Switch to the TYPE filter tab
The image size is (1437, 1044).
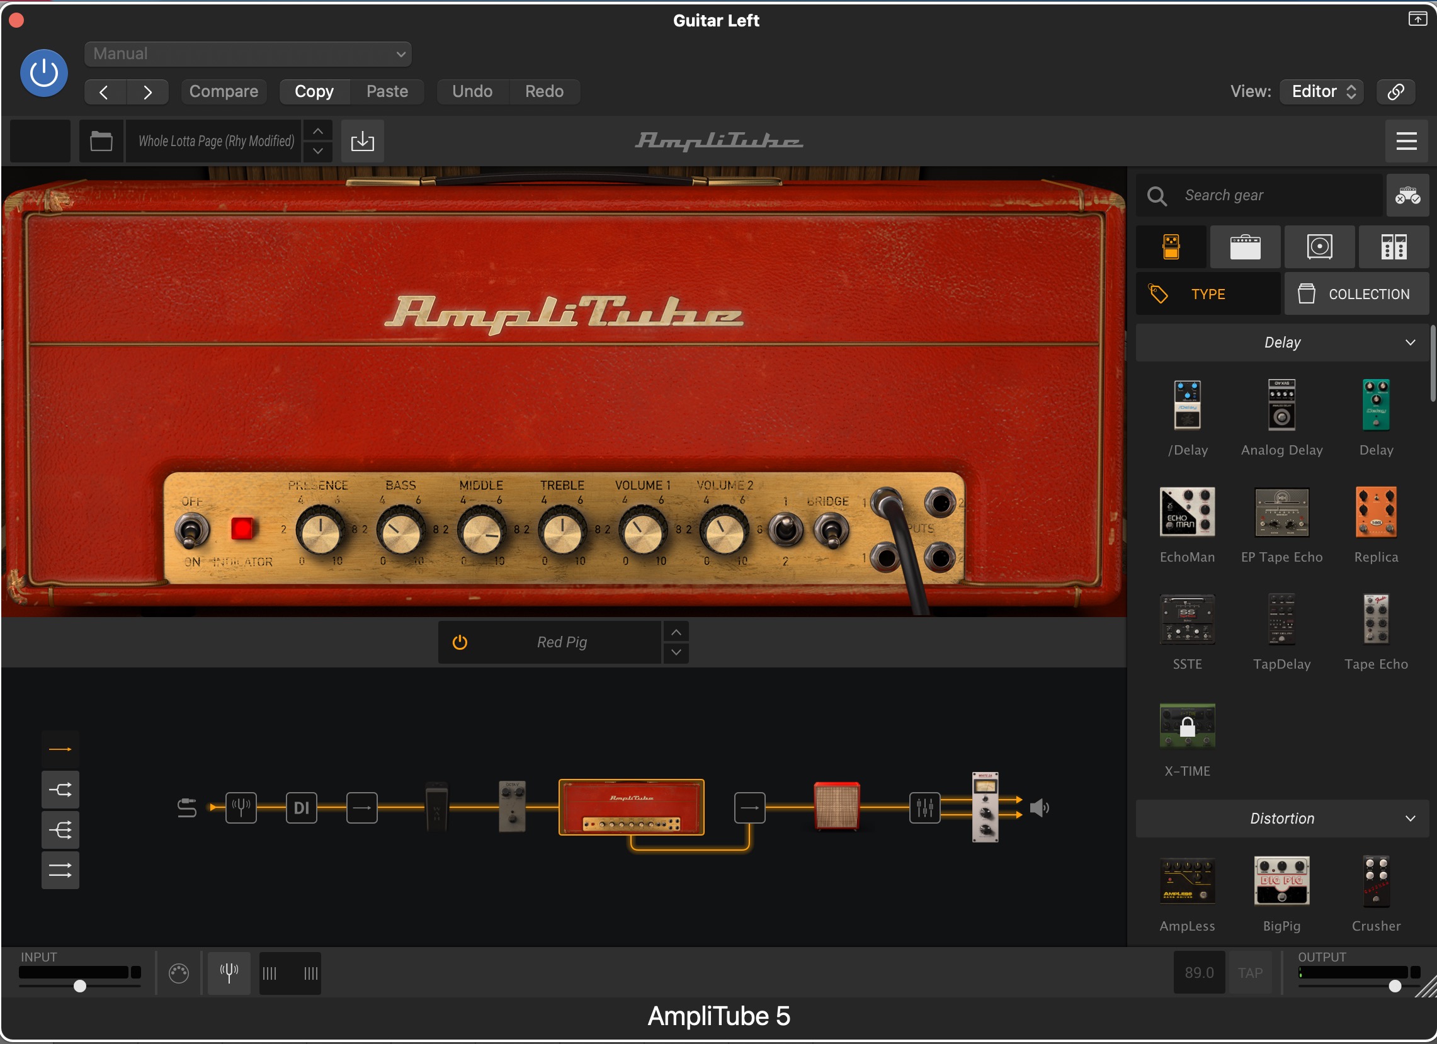point(1208,294)
